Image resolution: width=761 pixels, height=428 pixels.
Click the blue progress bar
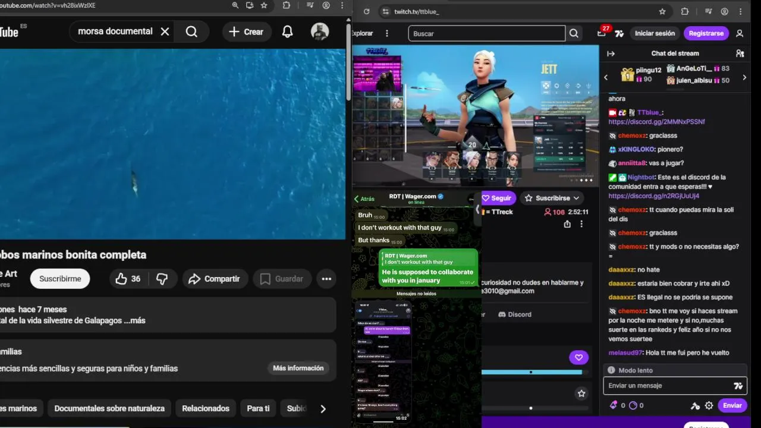coord(532,372)
